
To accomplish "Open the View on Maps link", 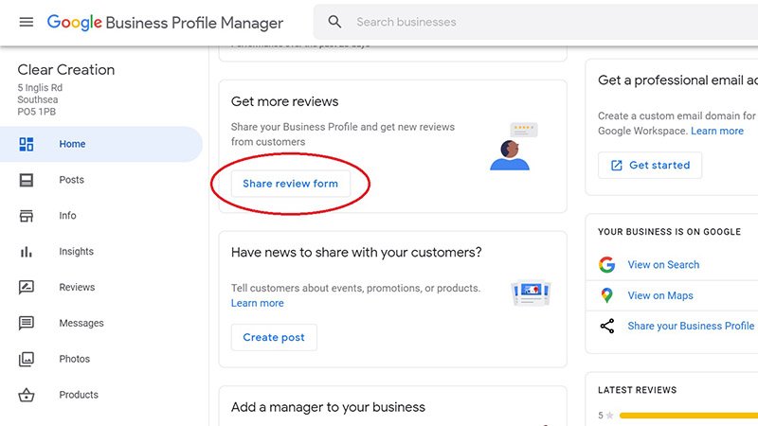I will pos(659,295).
